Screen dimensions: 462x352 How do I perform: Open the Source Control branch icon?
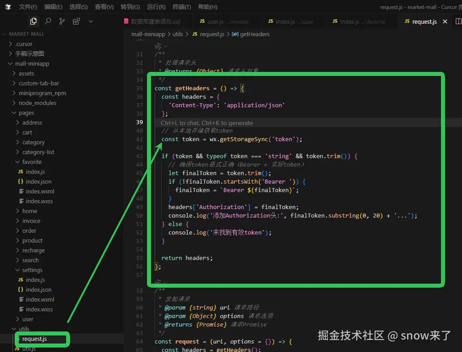[x=62, y=21]
